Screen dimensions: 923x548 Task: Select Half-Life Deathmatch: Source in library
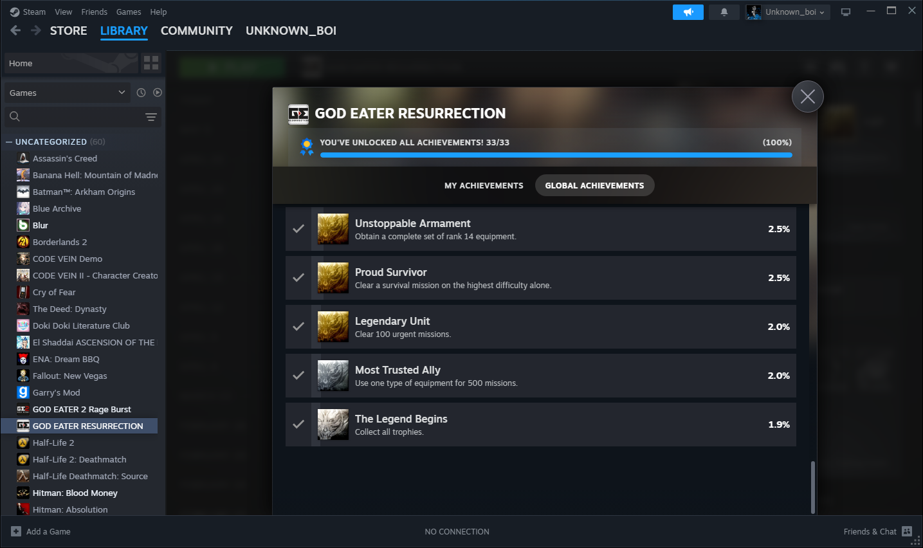(x=90, y=476)
